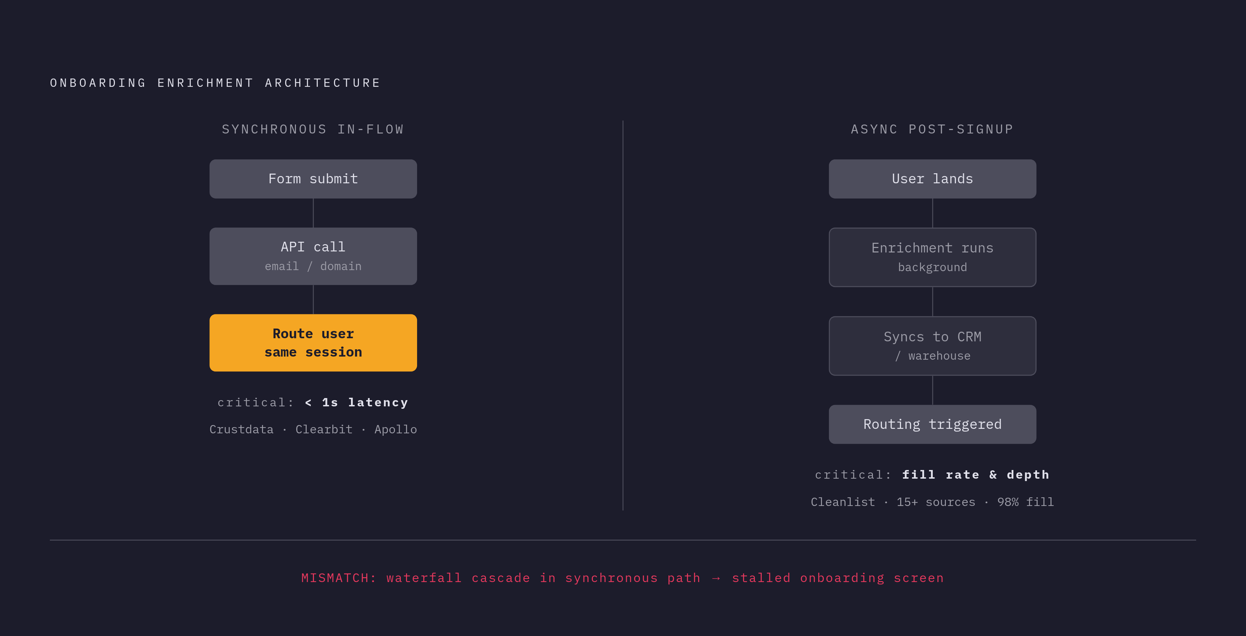The height and width of the screenshot is (636, 1246).
Task: Select the 'Cleanlist · 15+ sources · 98% fill' line
Action: click(x=932, y=502)
